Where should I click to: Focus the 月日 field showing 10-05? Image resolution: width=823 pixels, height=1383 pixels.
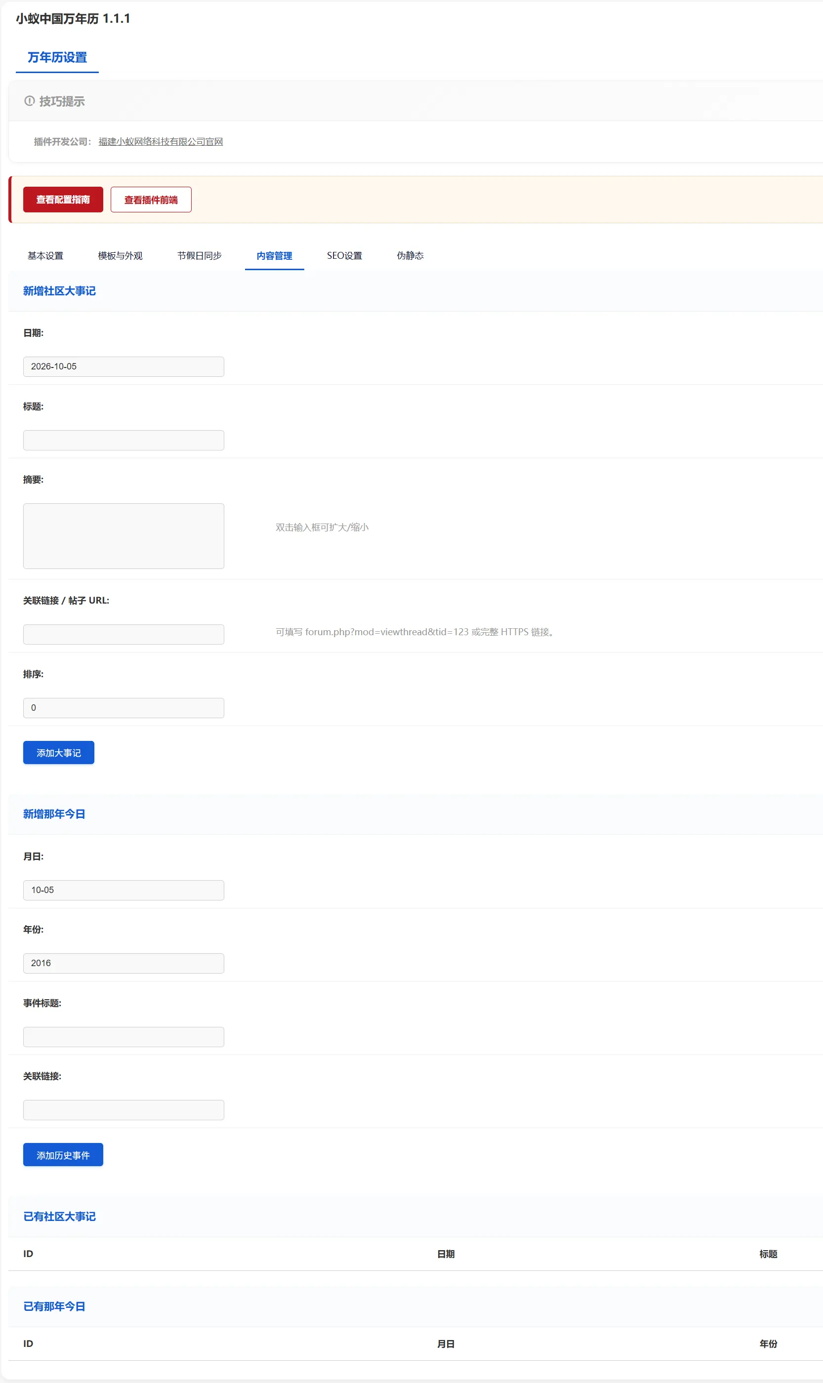pyautogui.click(x=123, y=890)
